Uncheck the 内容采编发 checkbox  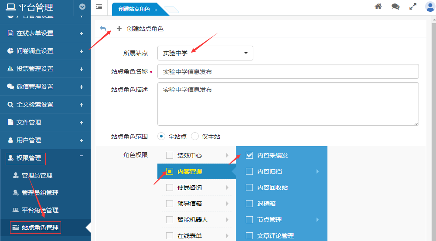click(x=249, y=155)
